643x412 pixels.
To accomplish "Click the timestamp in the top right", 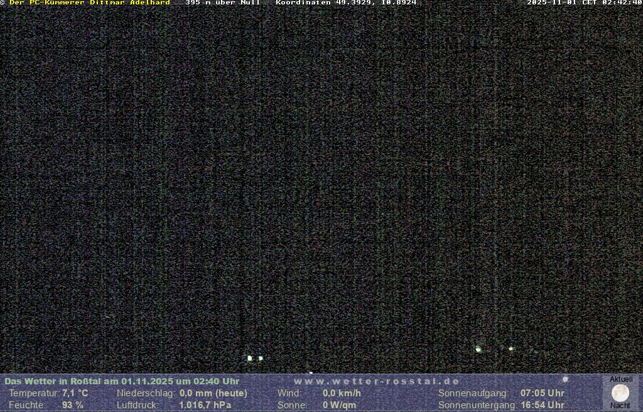I will tap(584, 3).
